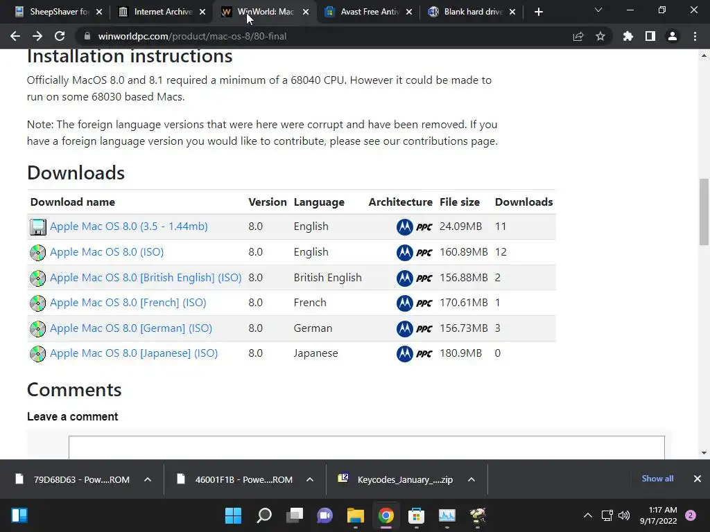
Task: Open the Chrome three-dot menu
Action: tap(695, 36)
